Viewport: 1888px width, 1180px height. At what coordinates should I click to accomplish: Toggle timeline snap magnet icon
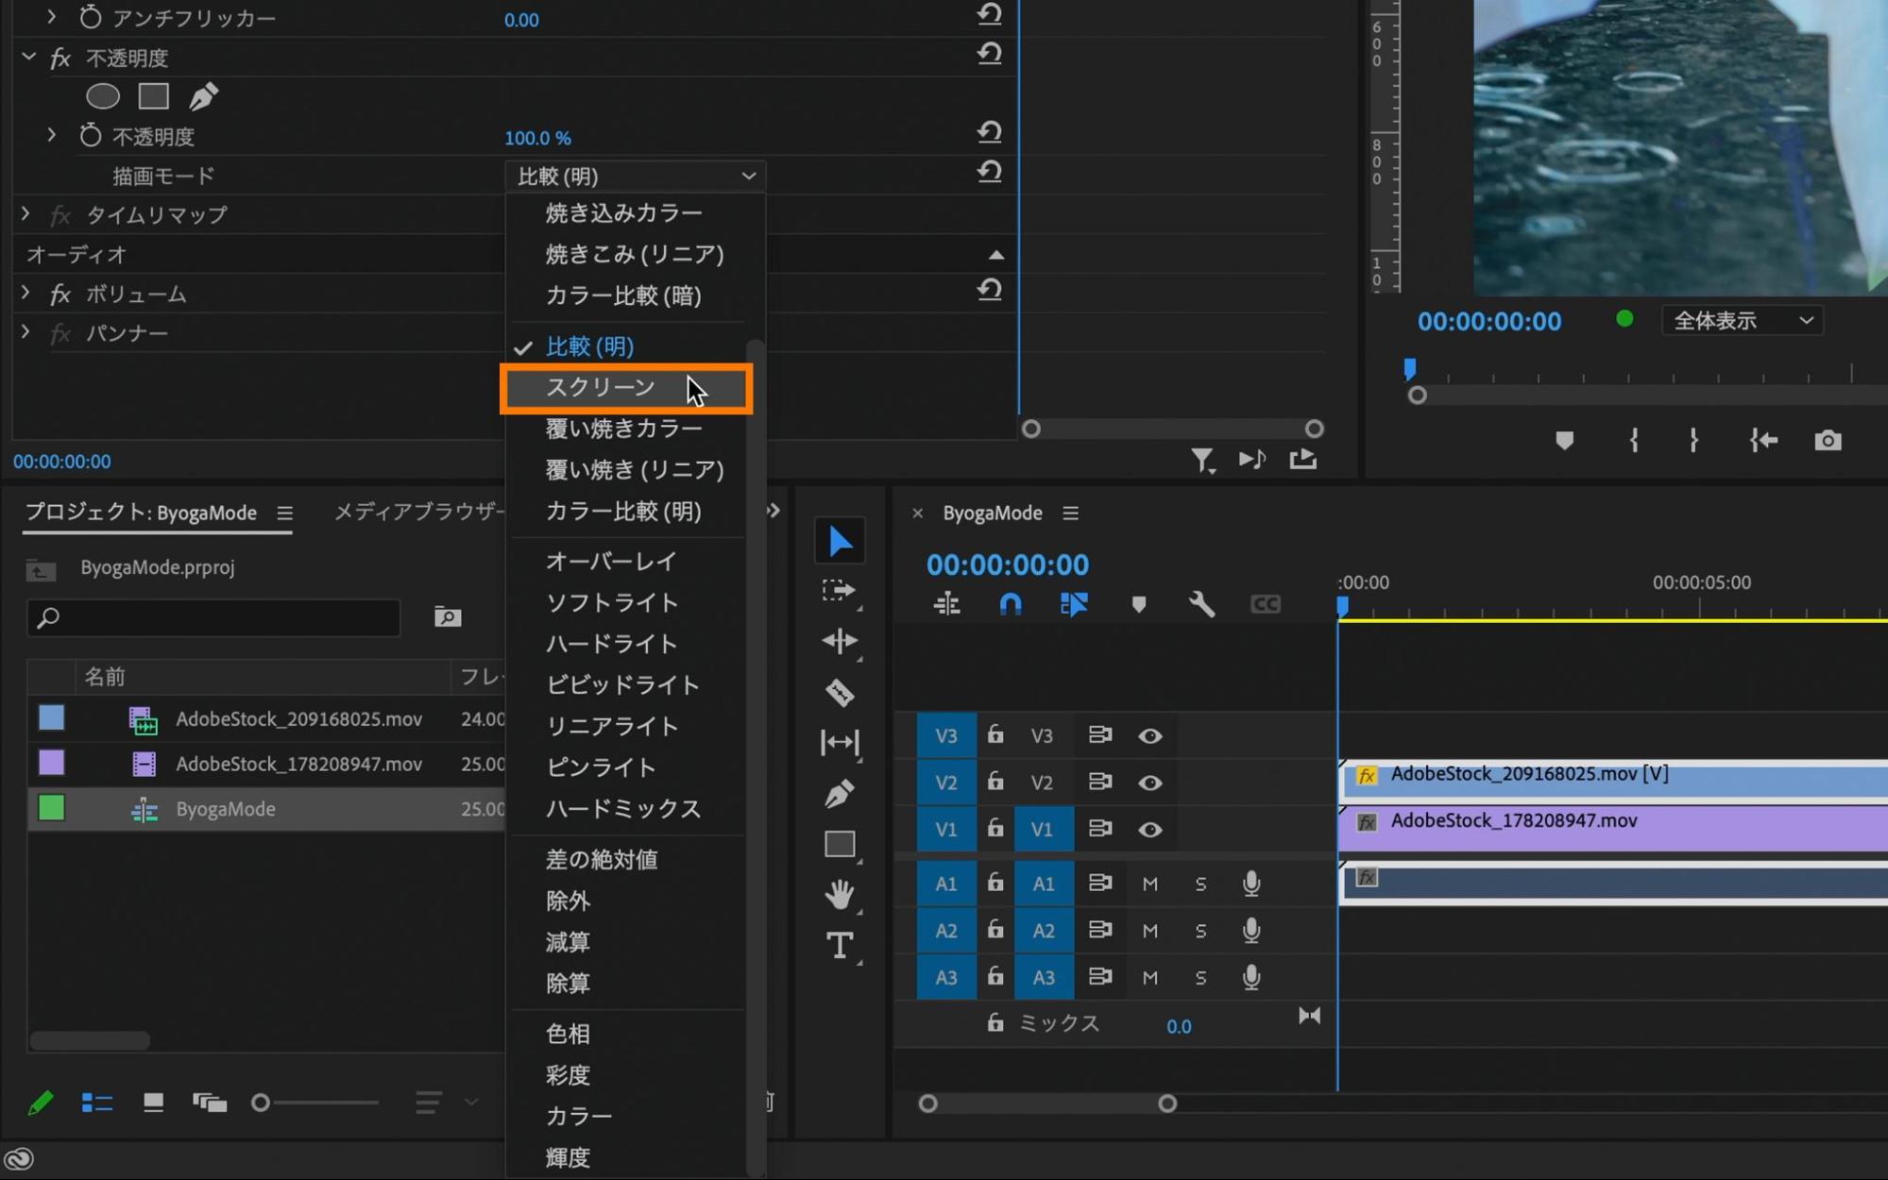pos(1010,604)
